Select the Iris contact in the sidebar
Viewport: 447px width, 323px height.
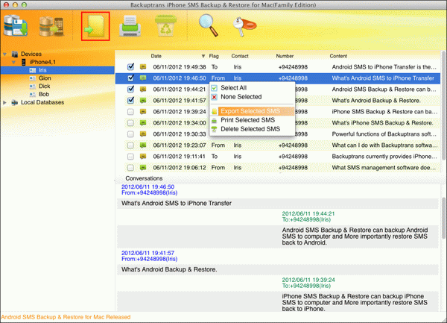[x=57, y=70]
